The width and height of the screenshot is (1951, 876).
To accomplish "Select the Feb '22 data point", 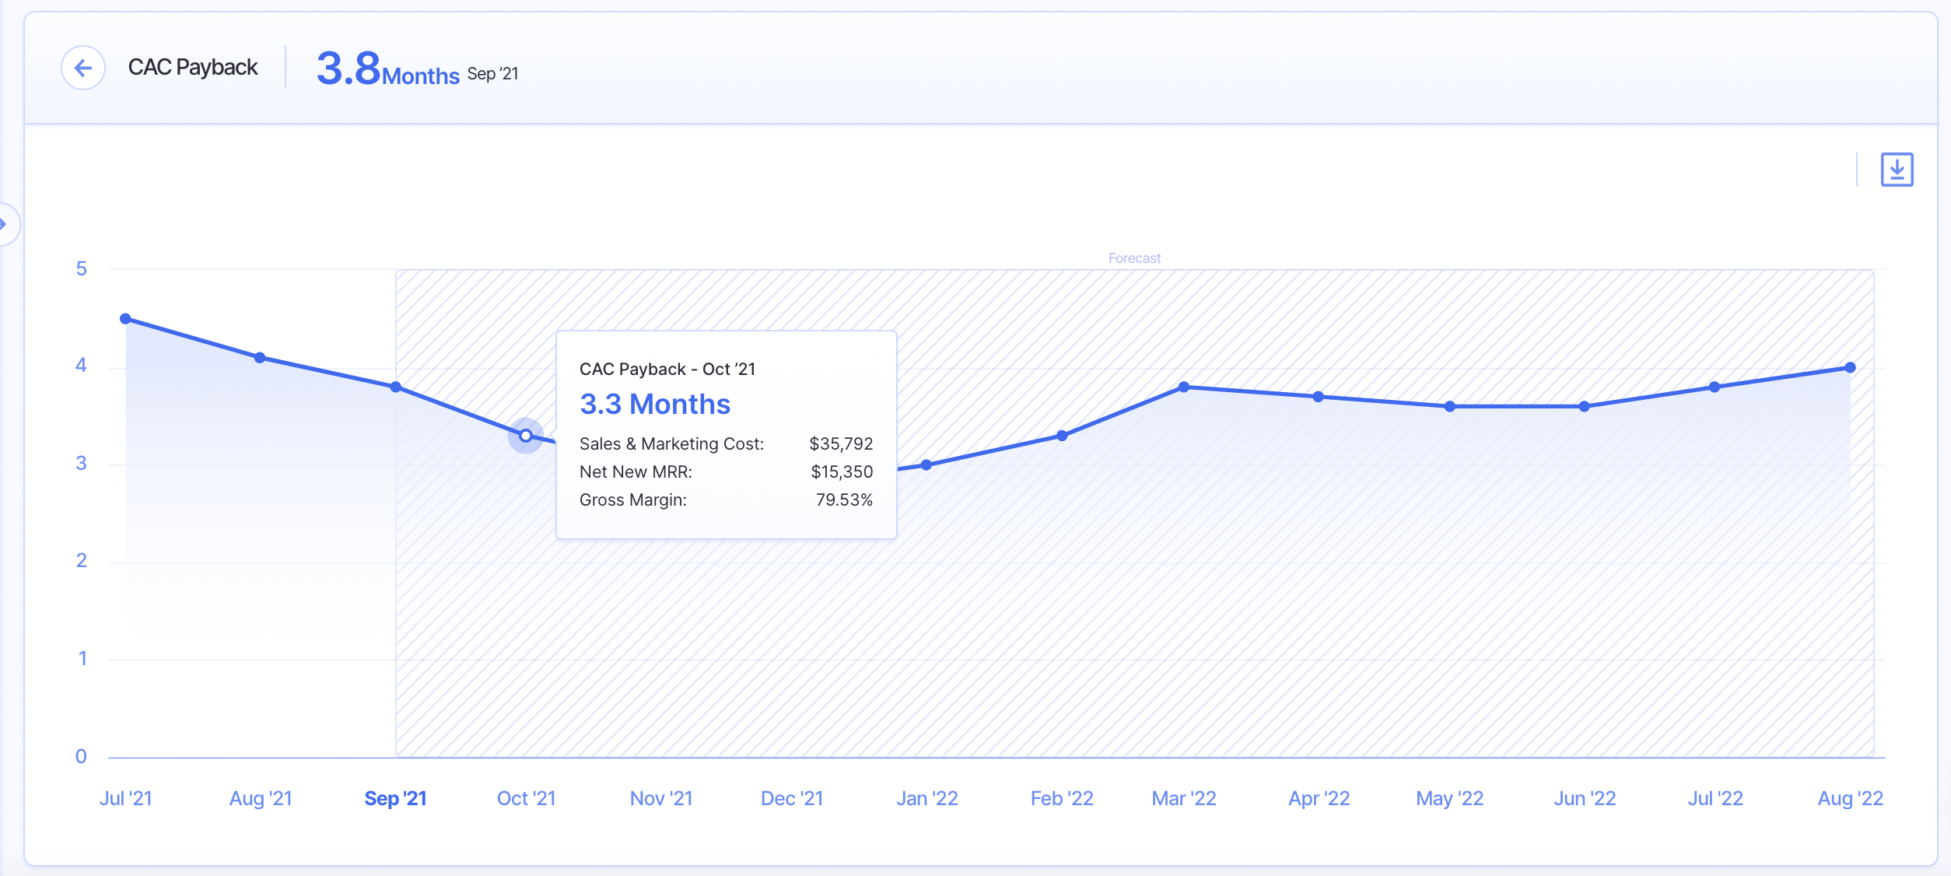I will click(x=1063, y=436).
